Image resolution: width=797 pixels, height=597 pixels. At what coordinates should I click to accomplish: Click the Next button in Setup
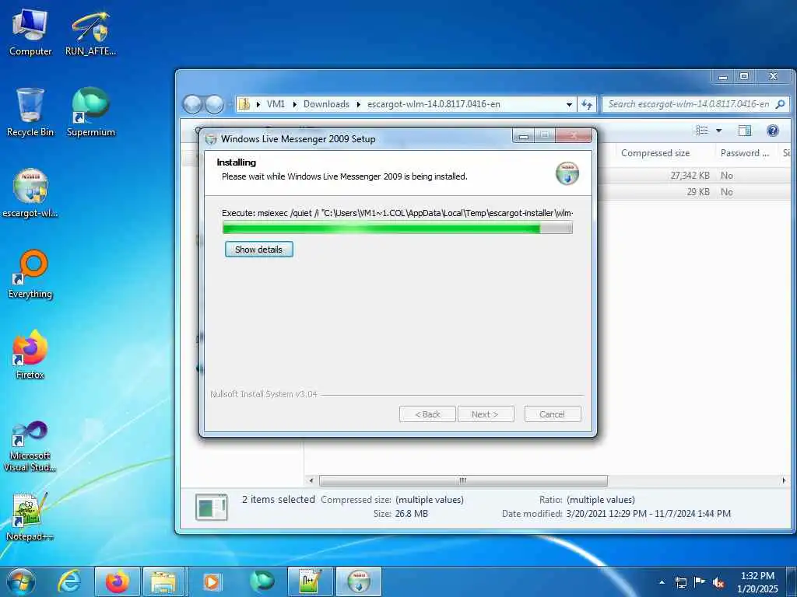click(486, 414)
